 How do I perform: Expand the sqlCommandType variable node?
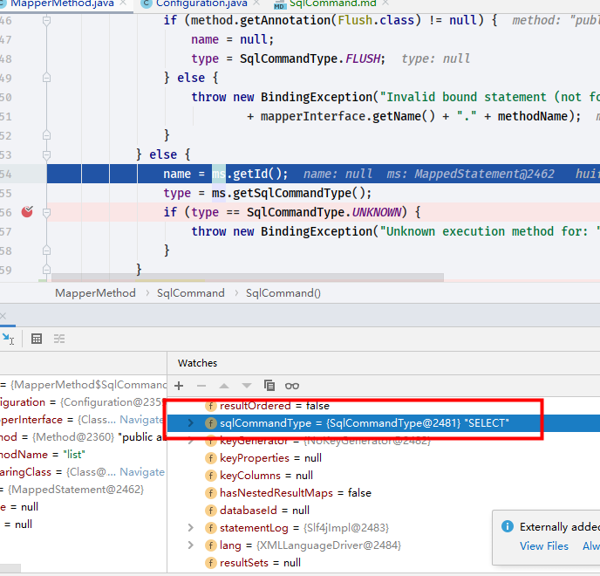pyautogui.click(x=191, y=423)
